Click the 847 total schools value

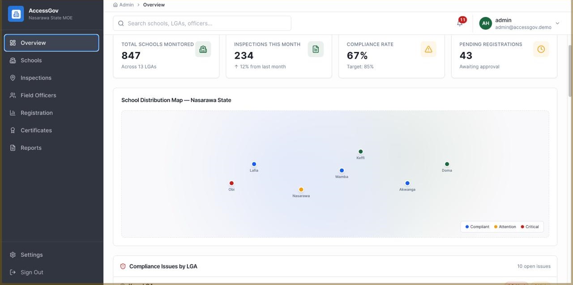131,55
